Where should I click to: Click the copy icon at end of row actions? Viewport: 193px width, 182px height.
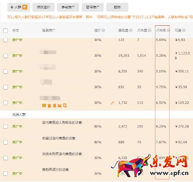tap(65, 106)
